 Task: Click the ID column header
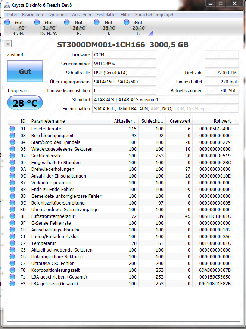tap(23, 121)
